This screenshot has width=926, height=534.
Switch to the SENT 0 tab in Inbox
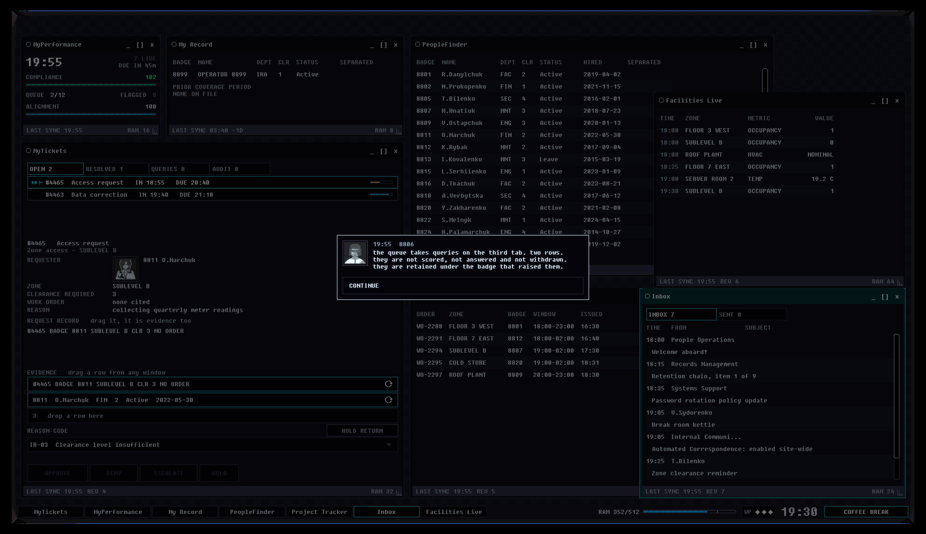click(x=751, y=314)
